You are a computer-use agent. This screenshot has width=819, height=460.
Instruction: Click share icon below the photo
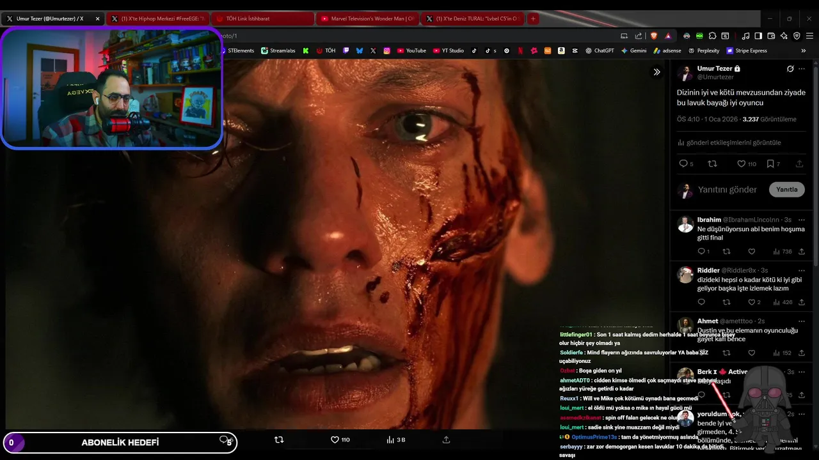[446, 440]
